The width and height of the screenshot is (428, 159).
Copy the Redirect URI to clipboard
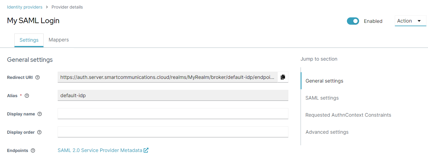[x=283, y=77]
